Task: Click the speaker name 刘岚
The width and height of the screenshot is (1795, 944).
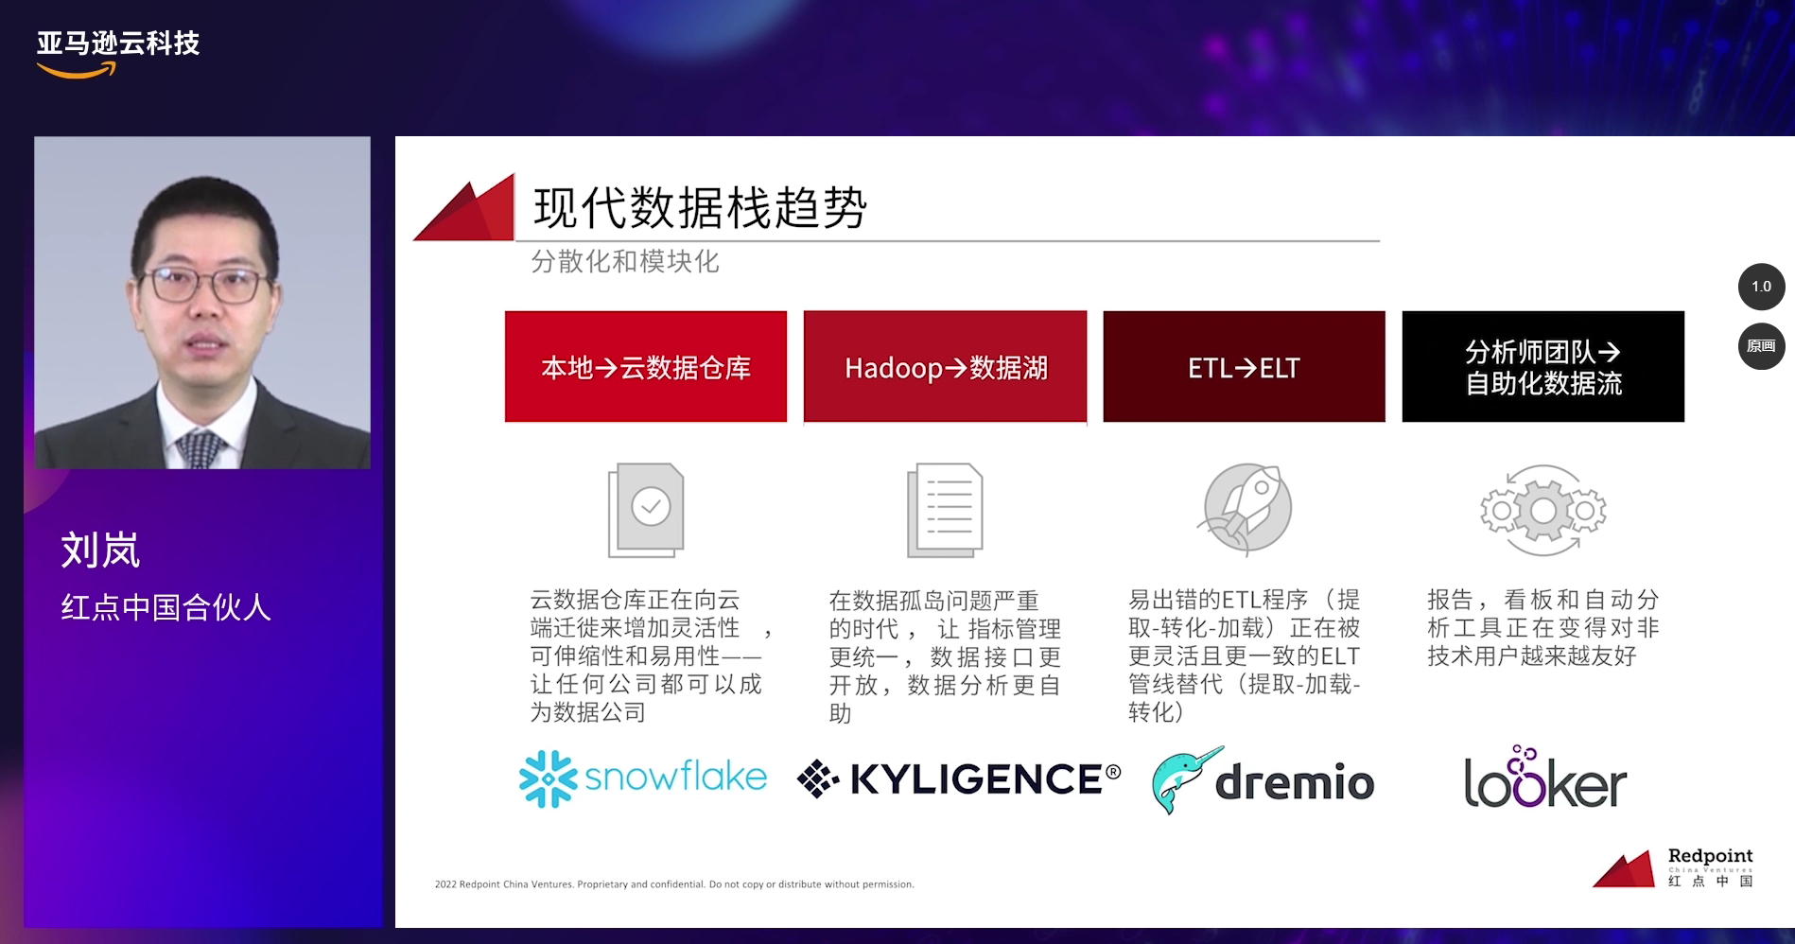Action: coord(100,550)
